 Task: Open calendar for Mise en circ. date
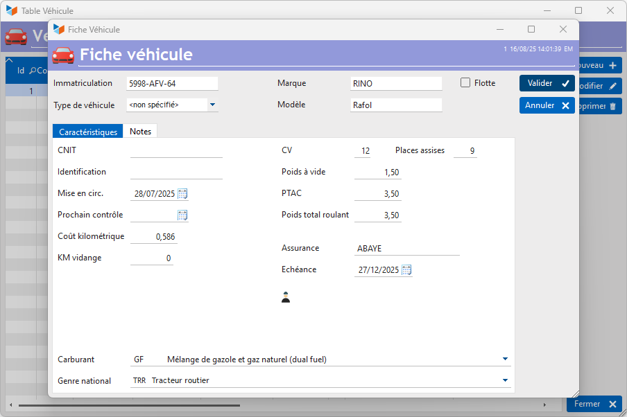tap(182, 194)
